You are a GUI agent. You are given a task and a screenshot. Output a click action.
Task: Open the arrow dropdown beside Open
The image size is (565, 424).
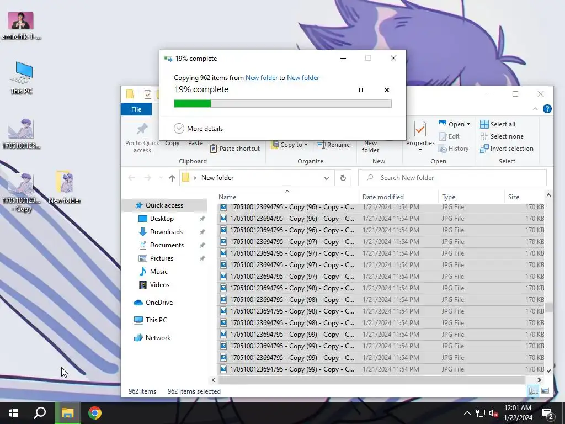click(469, 124)
